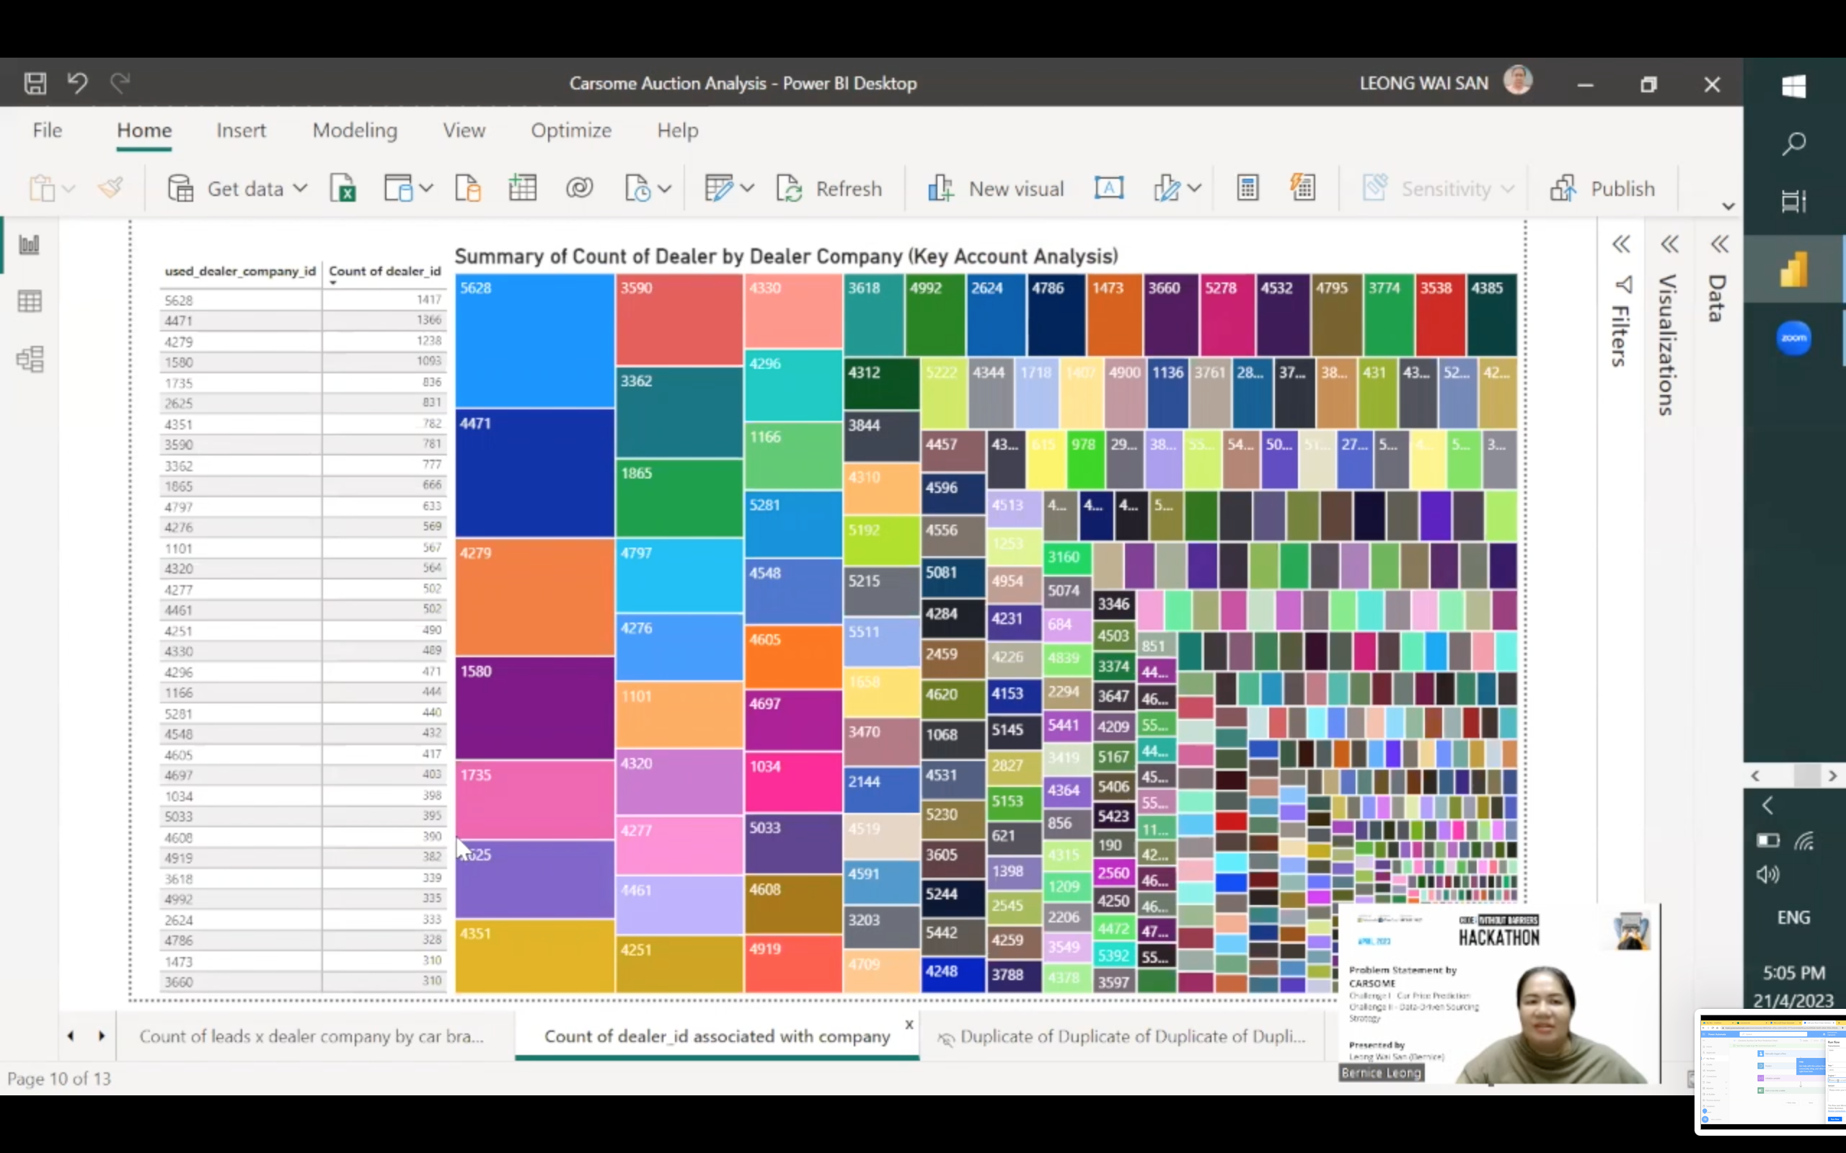The image size is (1846, 1153).
Task: Expand the collapsed Data pane
Action: [1719, 245]
